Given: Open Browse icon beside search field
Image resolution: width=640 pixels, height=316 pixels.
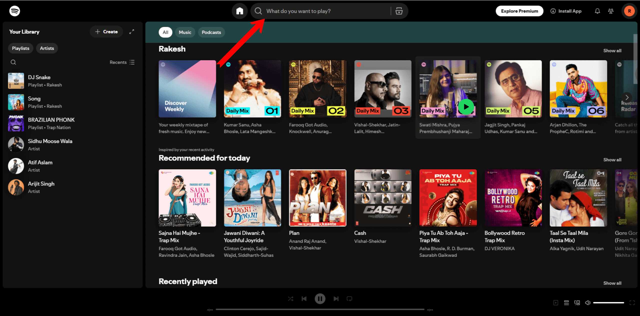Looking at the screenshot, I should pos(399,11).
